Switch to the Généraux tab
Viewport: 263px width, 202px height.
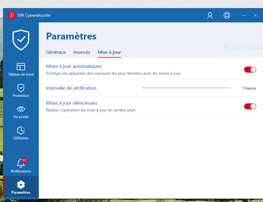[56, 52]
